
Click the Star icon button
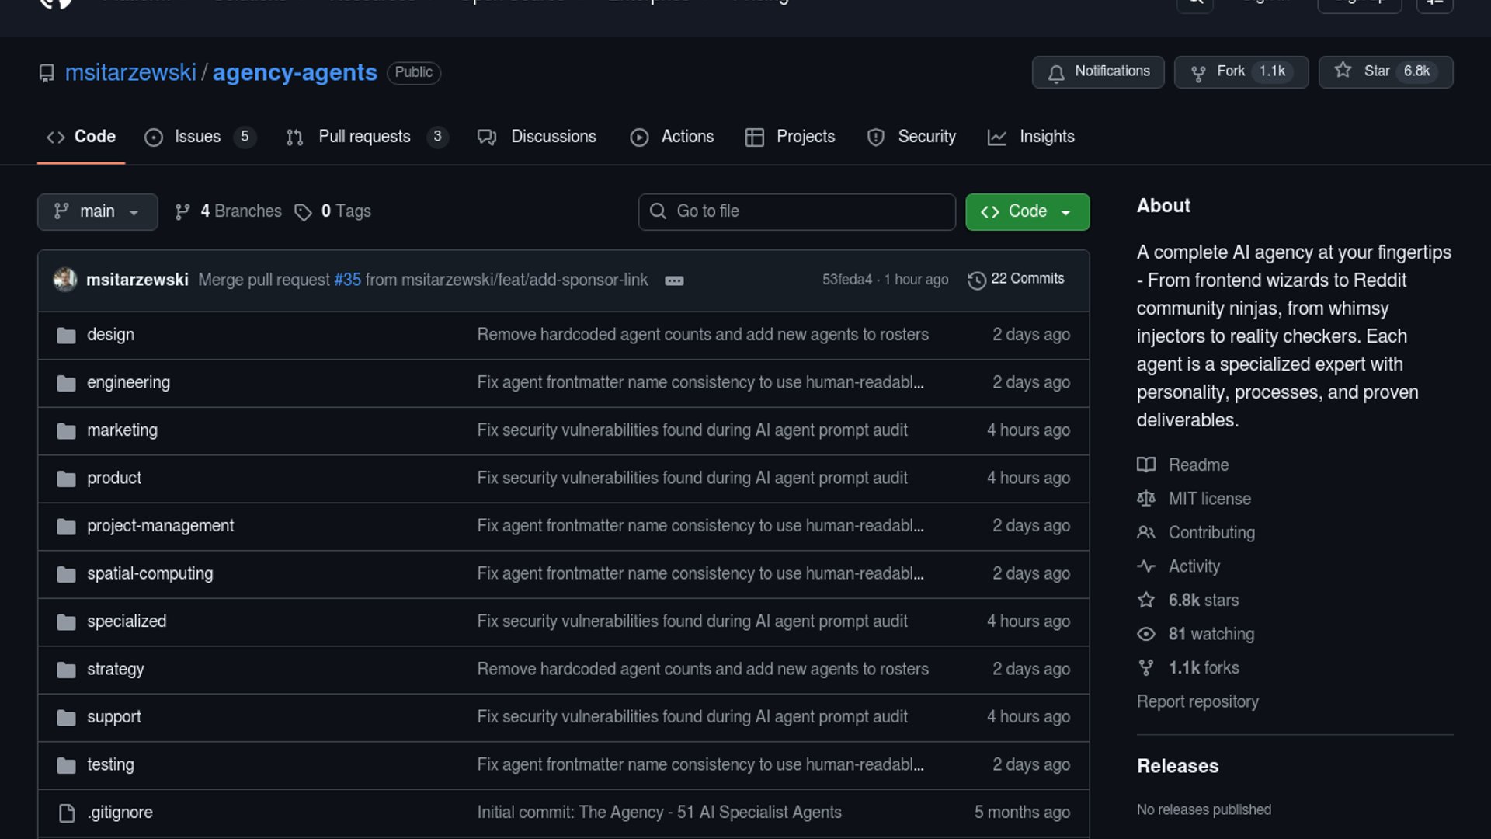[1343, 71]
